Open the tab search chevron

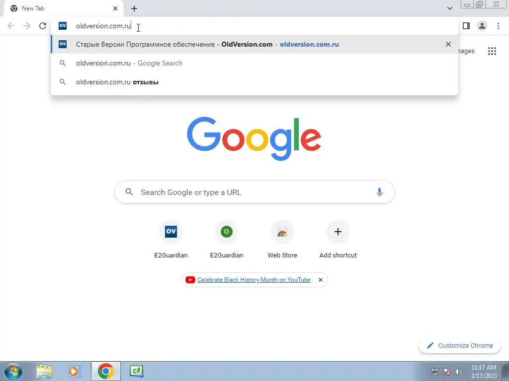point(449,8)
